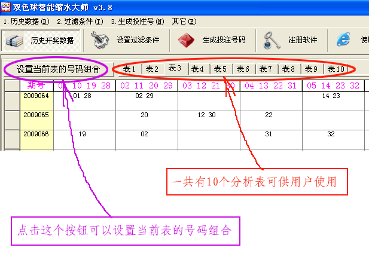The image size is (369, 275).
Task: Click the 历史开奖数据 toolbar button label
Action: click(52, 41)
